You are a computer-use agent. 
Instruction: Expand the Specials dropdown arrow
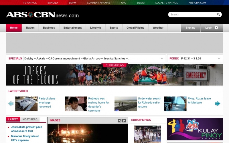pyautogui.click(x=162, y=59)
